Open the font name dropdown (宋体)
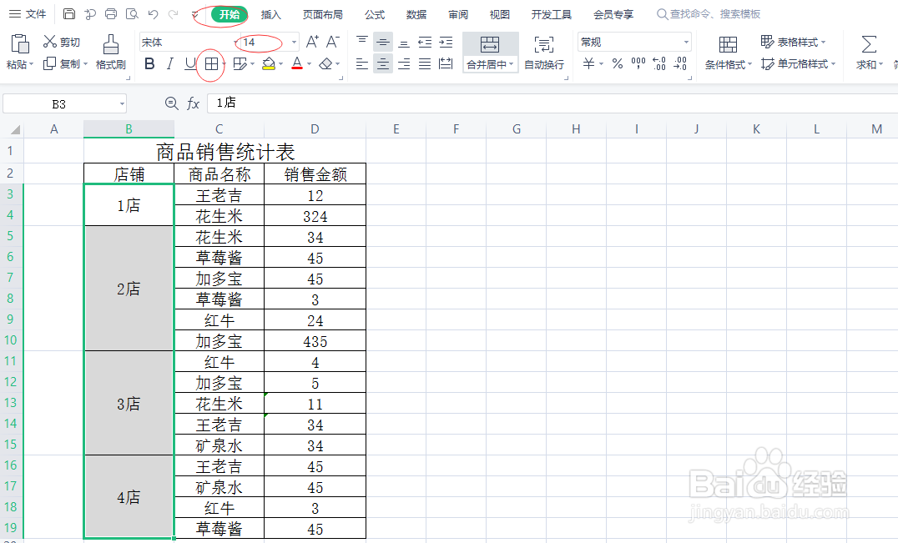 click(x=236, y=43)
